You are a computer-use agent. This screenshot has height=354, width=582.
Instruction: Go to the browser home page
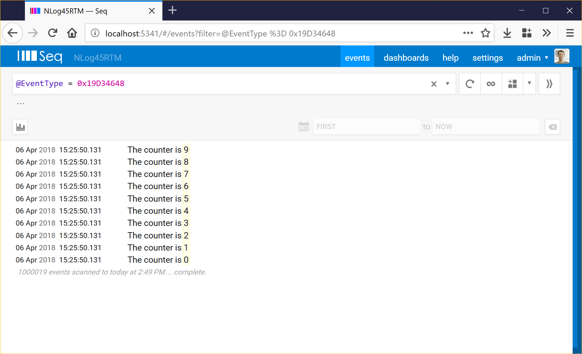72,33
